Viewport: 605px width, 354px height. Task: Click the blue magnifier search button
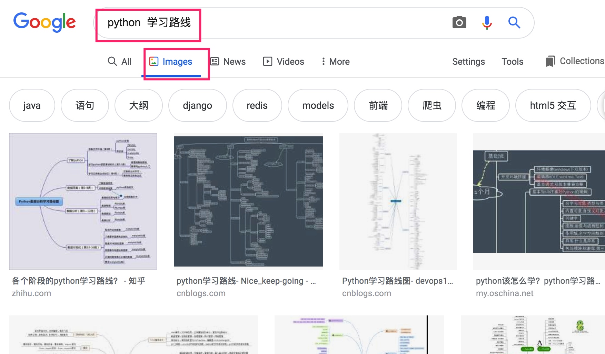click(x=514, y=23)
